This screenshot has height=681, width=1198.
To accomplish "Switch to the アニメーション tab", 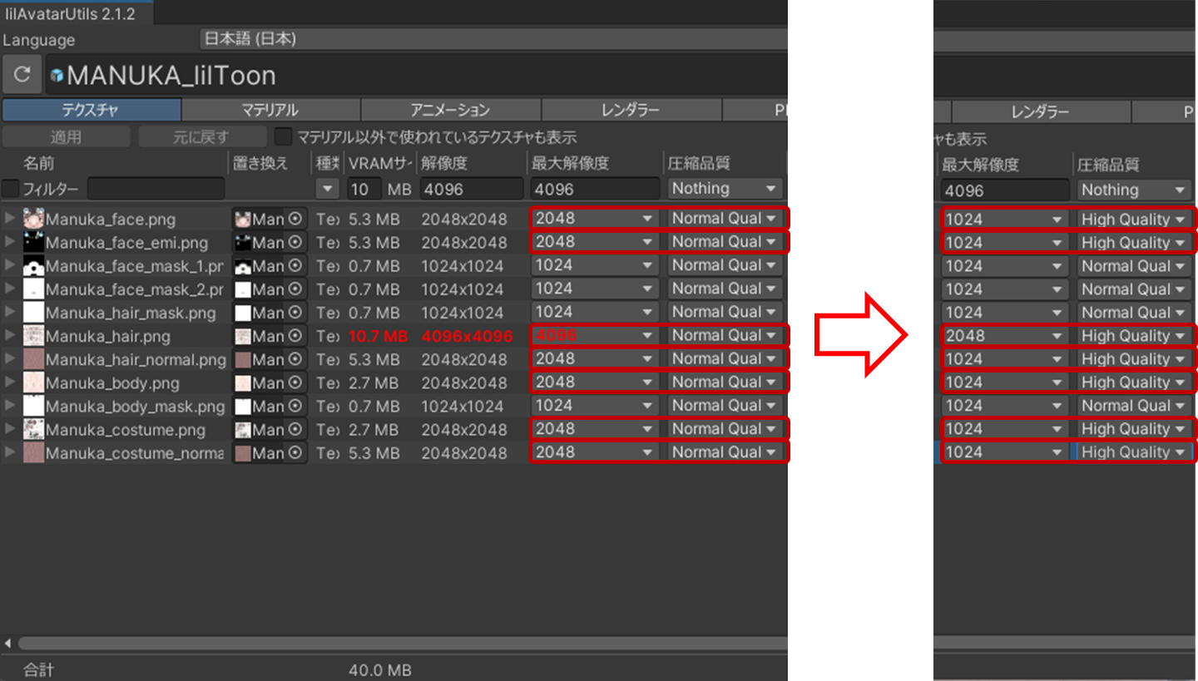I will tap(450, 110).
